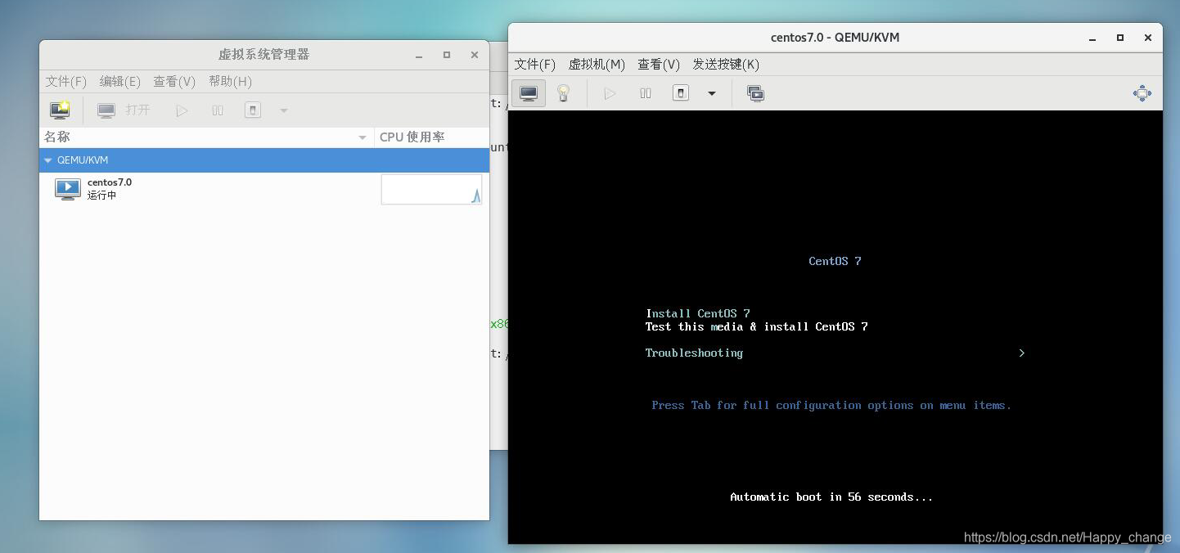Viewport: 1180px width, 553px height.
Task: Open 文件(F) menu in 虚拟系统管理器
Action: 66,81
